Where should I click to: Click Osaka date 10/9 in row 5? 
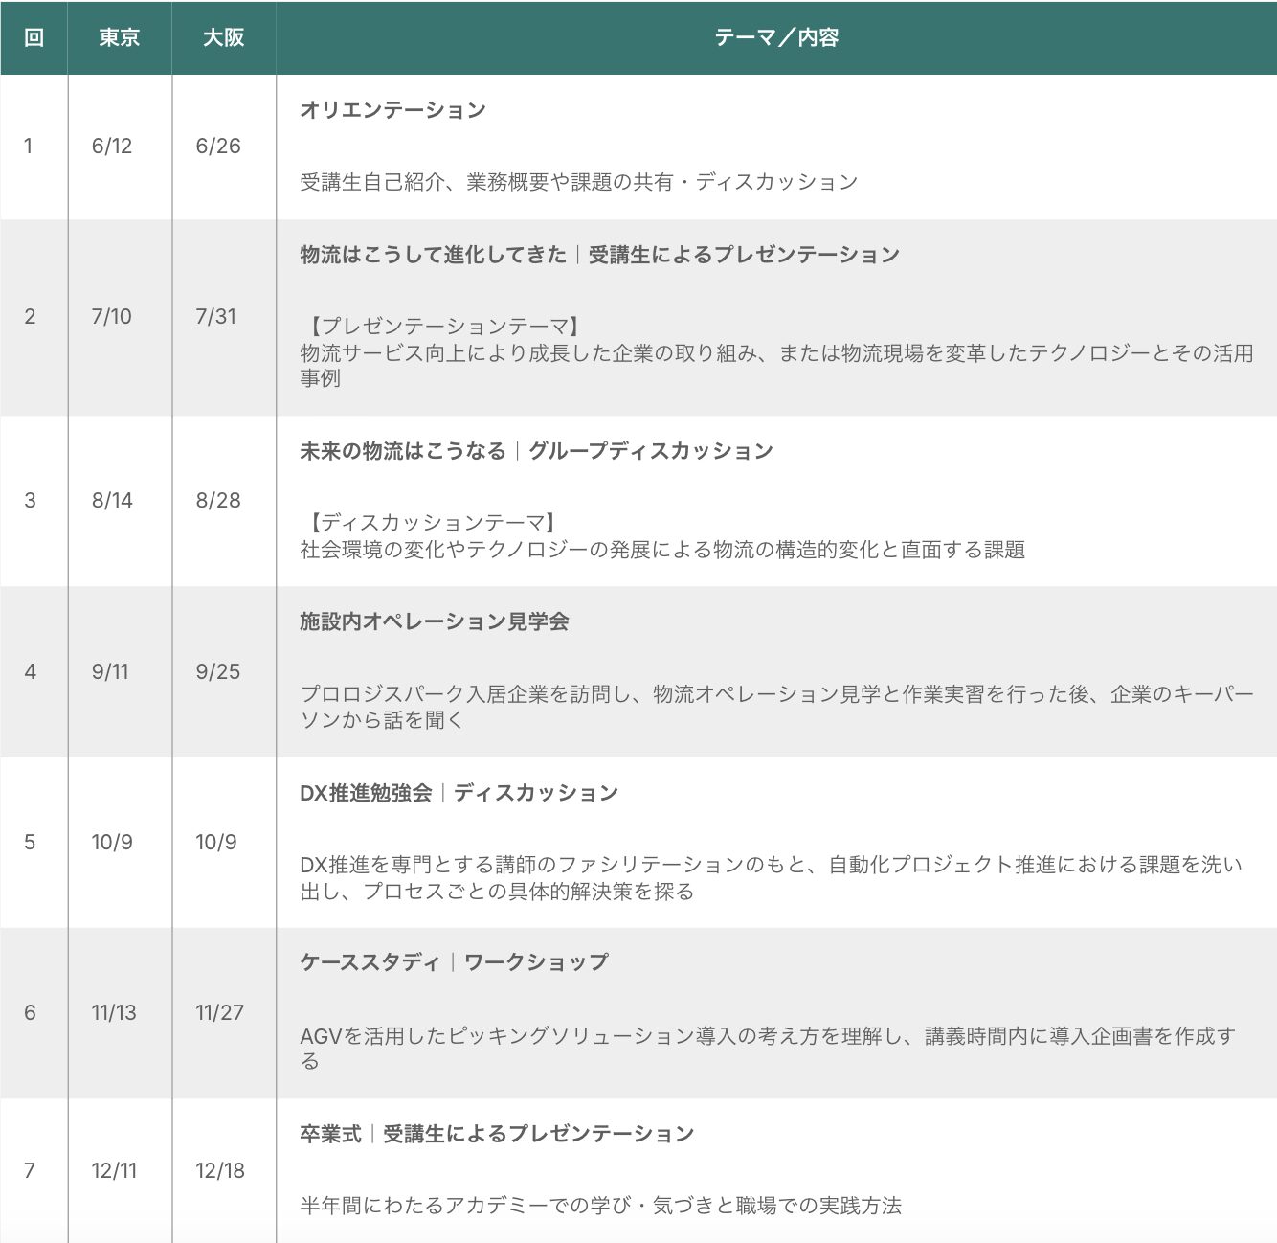pyautogui.click(x=216, y=842)
